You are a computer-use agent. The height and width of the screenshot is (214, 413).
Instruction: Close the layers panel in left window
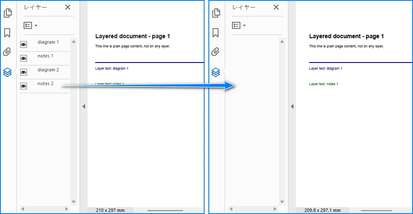click(68, 8)
